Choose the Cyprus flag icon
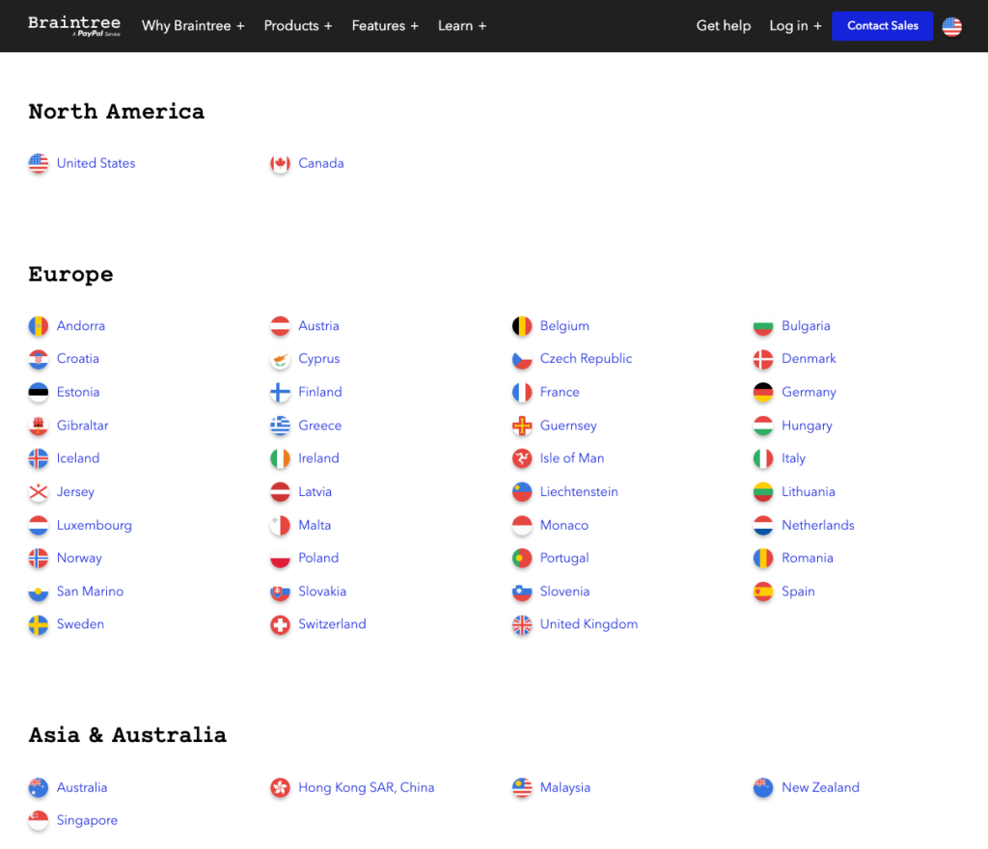 click(281, 359)
